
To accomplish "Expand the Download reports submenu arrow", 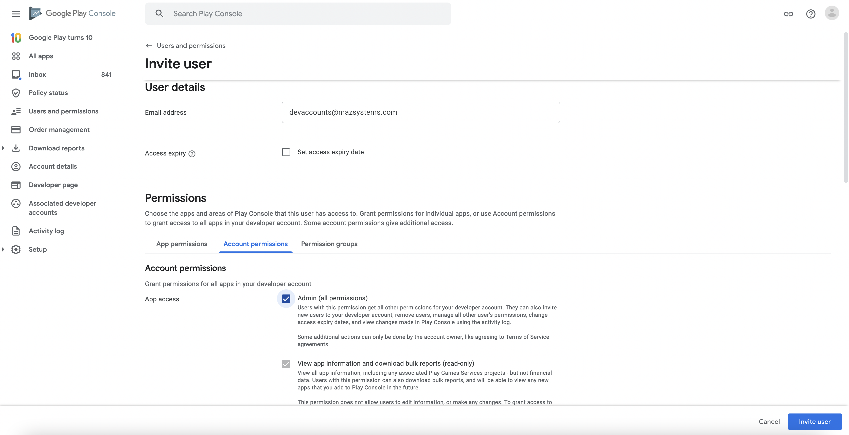I will coord(3,148).
